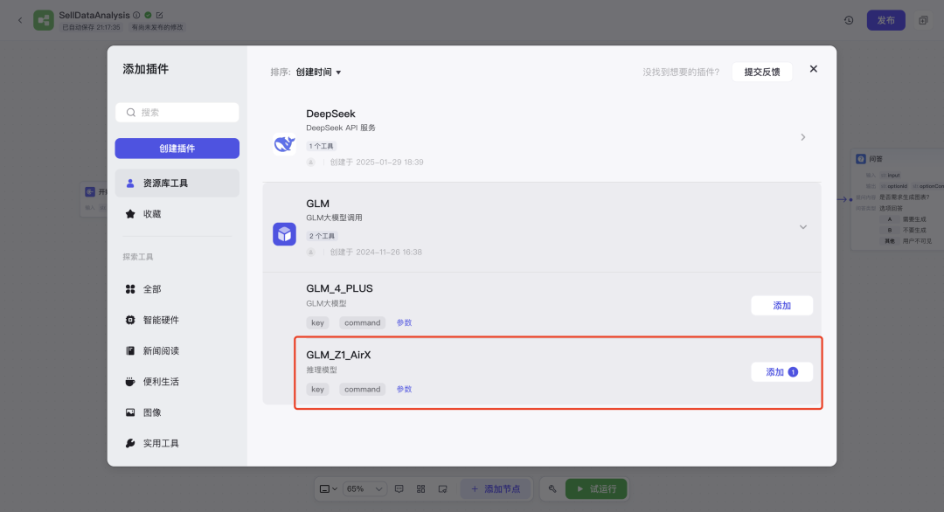This screenshot has width=944, height=512.
Task: Click the 试运行 test run button
Action: 596,489
